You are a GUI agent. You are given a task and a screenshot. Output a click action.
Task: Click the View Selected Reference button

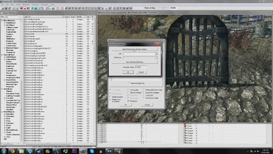[134, 62]
